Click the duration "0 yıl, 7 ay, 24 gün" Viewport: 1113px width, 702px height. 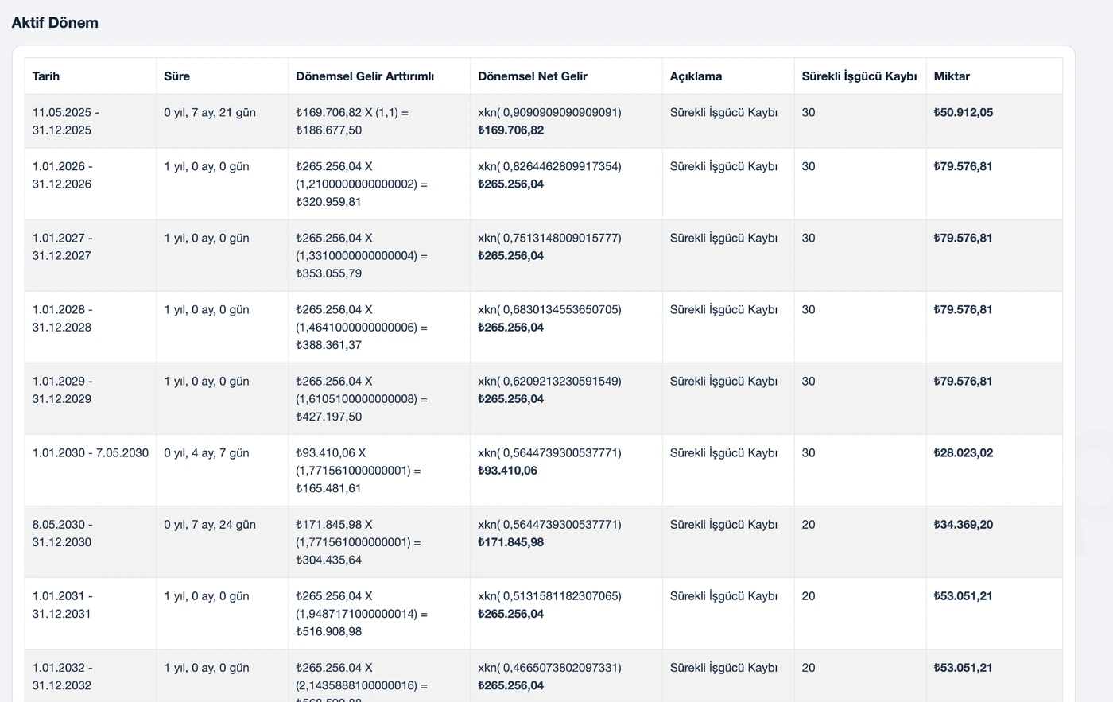point(210,524)
